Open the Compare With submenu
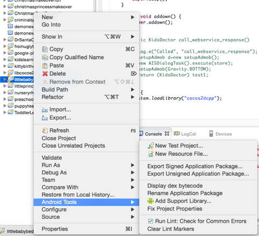The image size is (259, 236). click(x=87, y=188)
